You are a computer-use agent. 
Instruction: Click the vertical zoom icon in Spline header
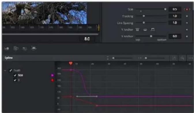(108, 58)
